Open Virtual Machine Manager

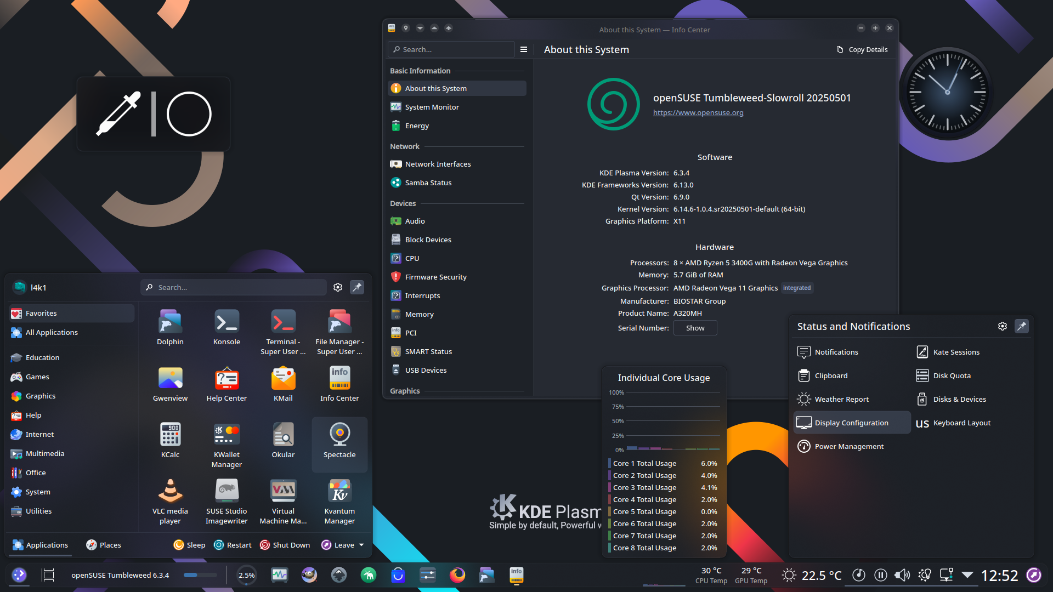283,502
